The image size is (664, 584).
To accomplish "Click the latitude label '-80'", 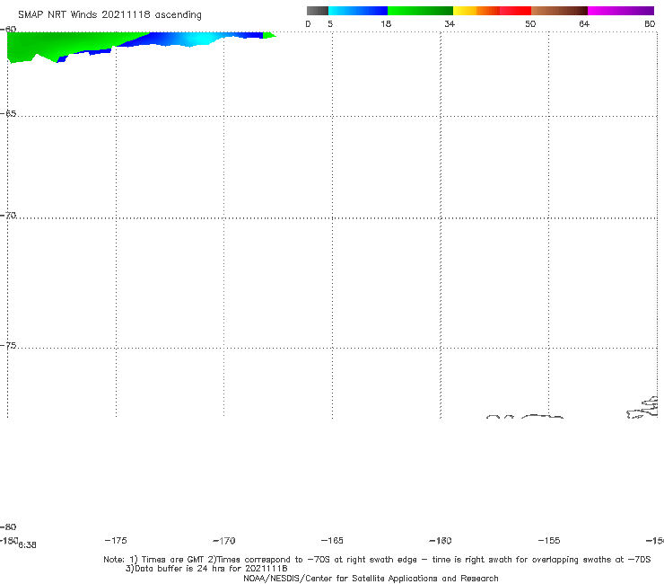I will pos(8,526).
